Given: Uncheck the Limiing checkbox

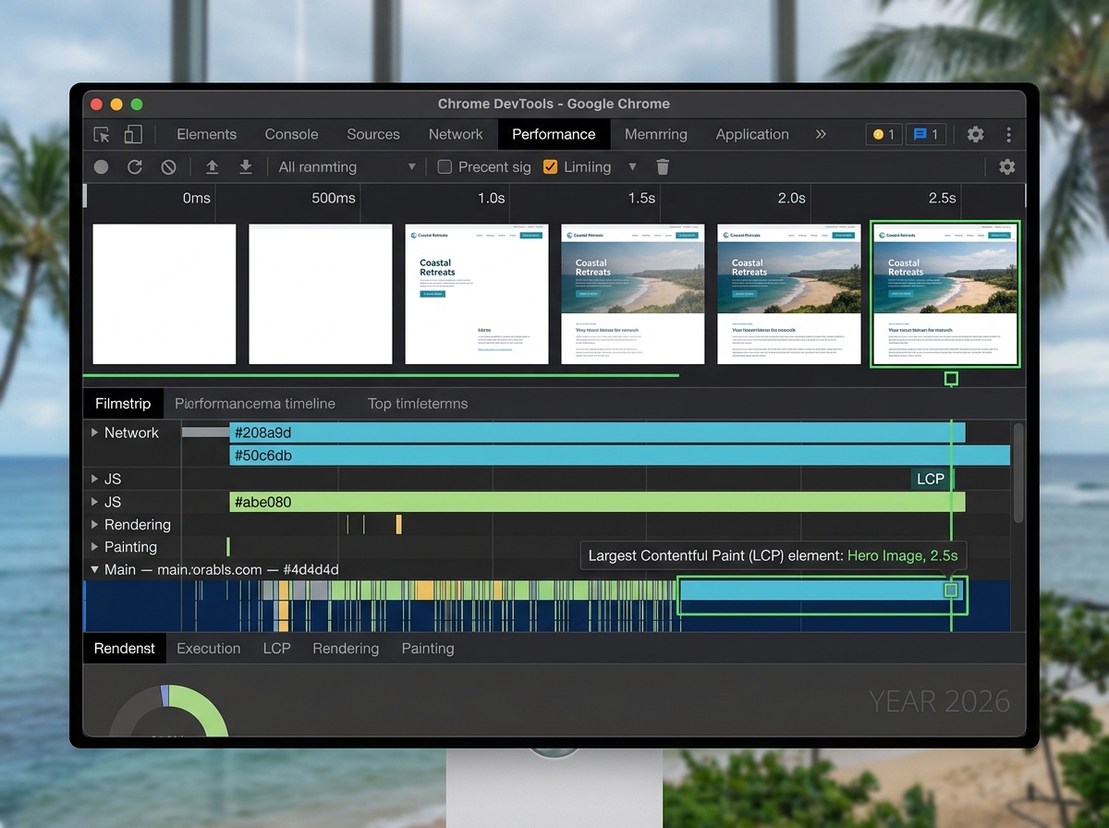Looking at the screenshot, I should 551,167.
